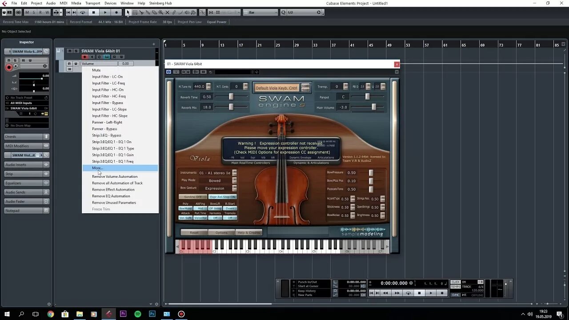Select the Object Selection arrow tool

[128, 12]
